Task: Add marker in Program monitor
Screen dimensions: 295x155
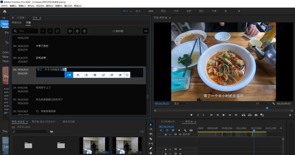Action: [x=191, y=115]
